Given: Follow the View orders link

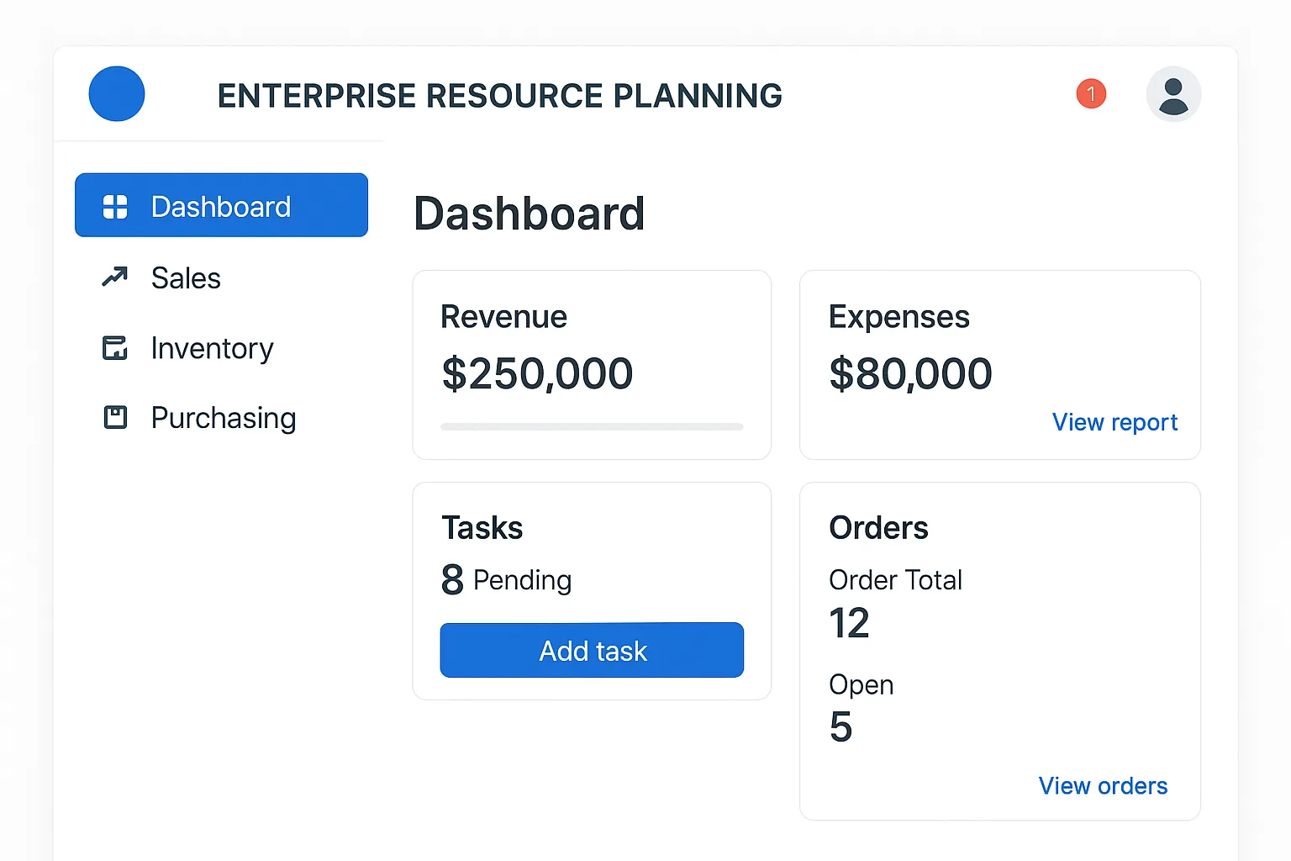Looking at the screenshot, I should [x=1103, y=785].
